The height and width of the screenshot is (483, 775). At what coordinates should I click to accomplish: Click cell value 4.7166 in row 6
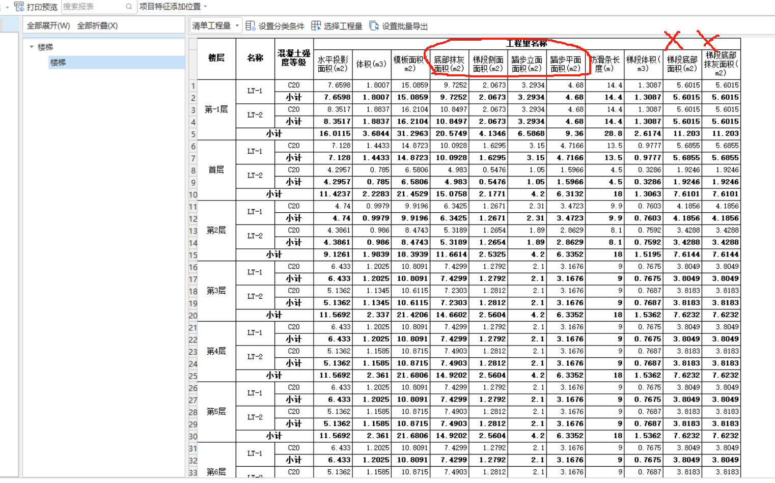[566, 146]
